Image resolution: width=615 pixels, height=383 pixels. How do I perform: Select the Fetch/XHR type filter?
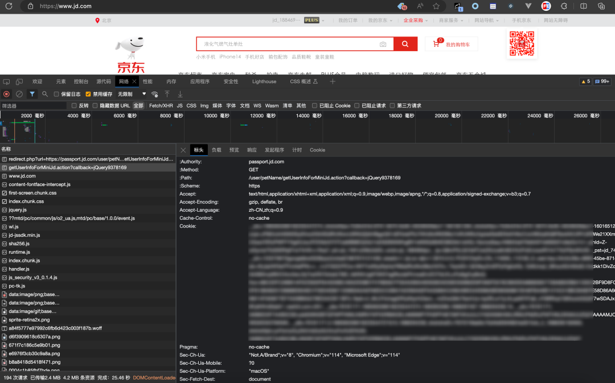click(x=161, y=105)
